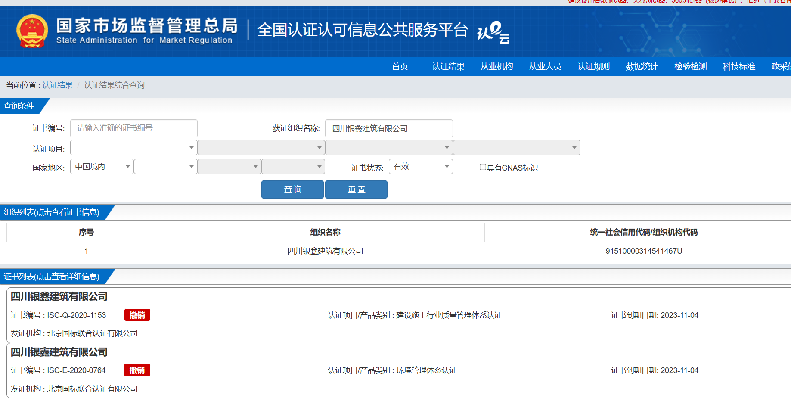The height and width of the screenshot is (398, 791).
Task: Go to 首页 in the navigation bar
Action: coord(400,66)
